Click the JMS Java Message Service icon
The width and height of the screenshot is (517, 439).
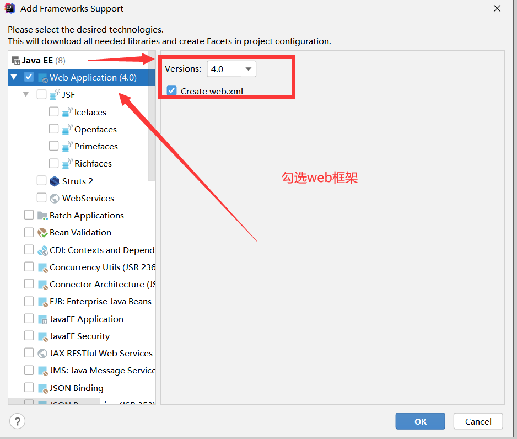point(43,371)
